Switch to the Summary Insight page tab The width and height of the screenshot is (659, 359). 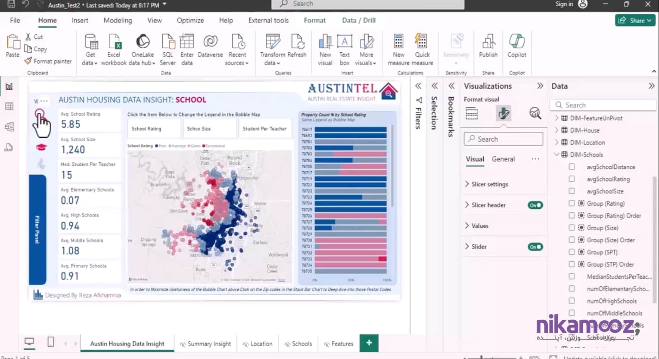pos(209,344)
